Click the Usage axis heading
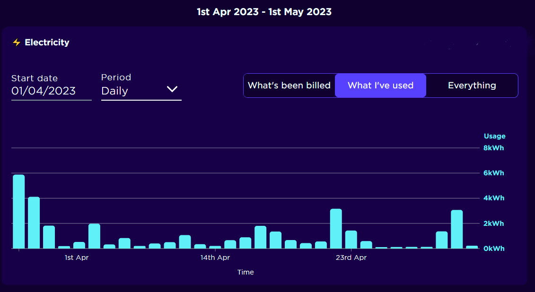The height and width of the screenshot is (292, 535). point(494,136)
